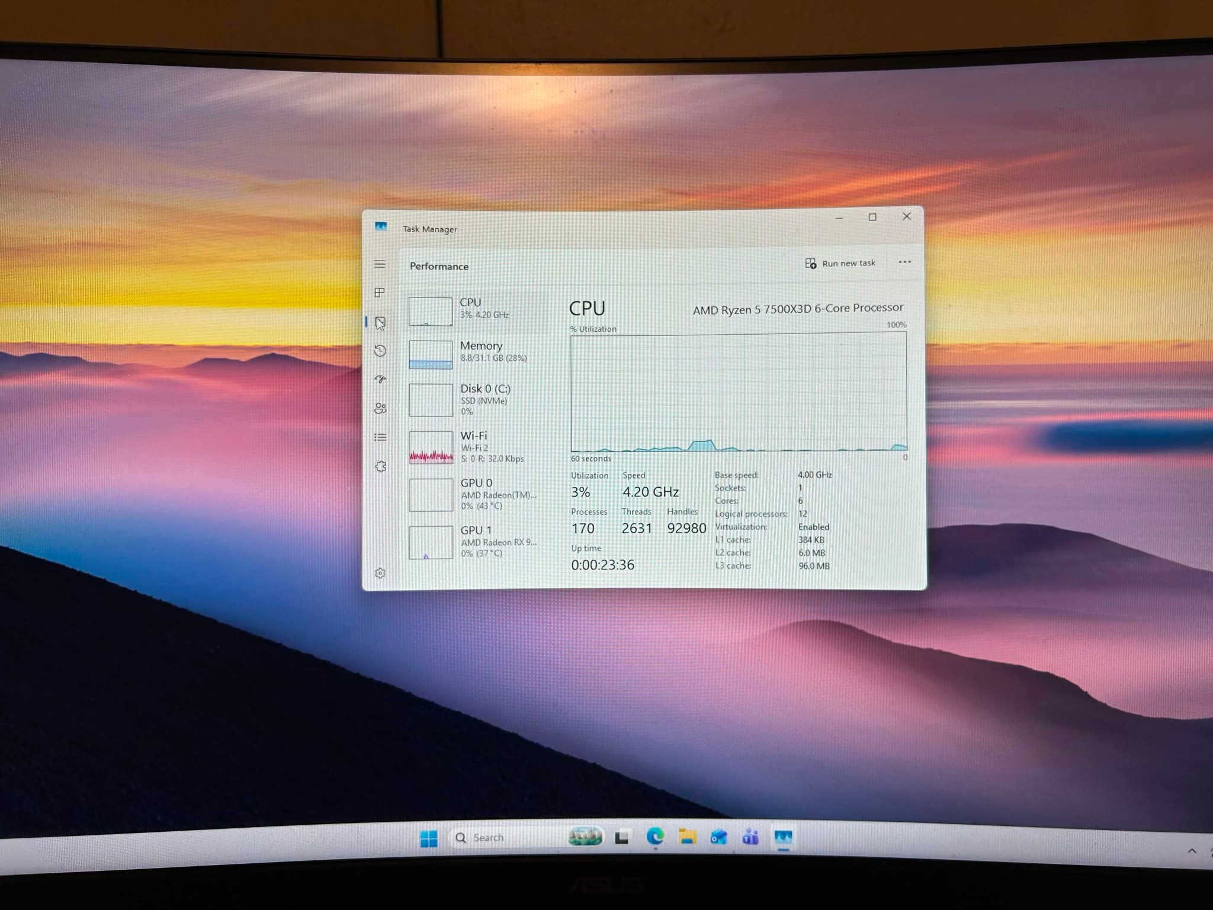Image resolution: width=1213 pixels, height=910 pixels.
Task: Click the Virtualization Enabled value
Action: (x=814, y=527)
